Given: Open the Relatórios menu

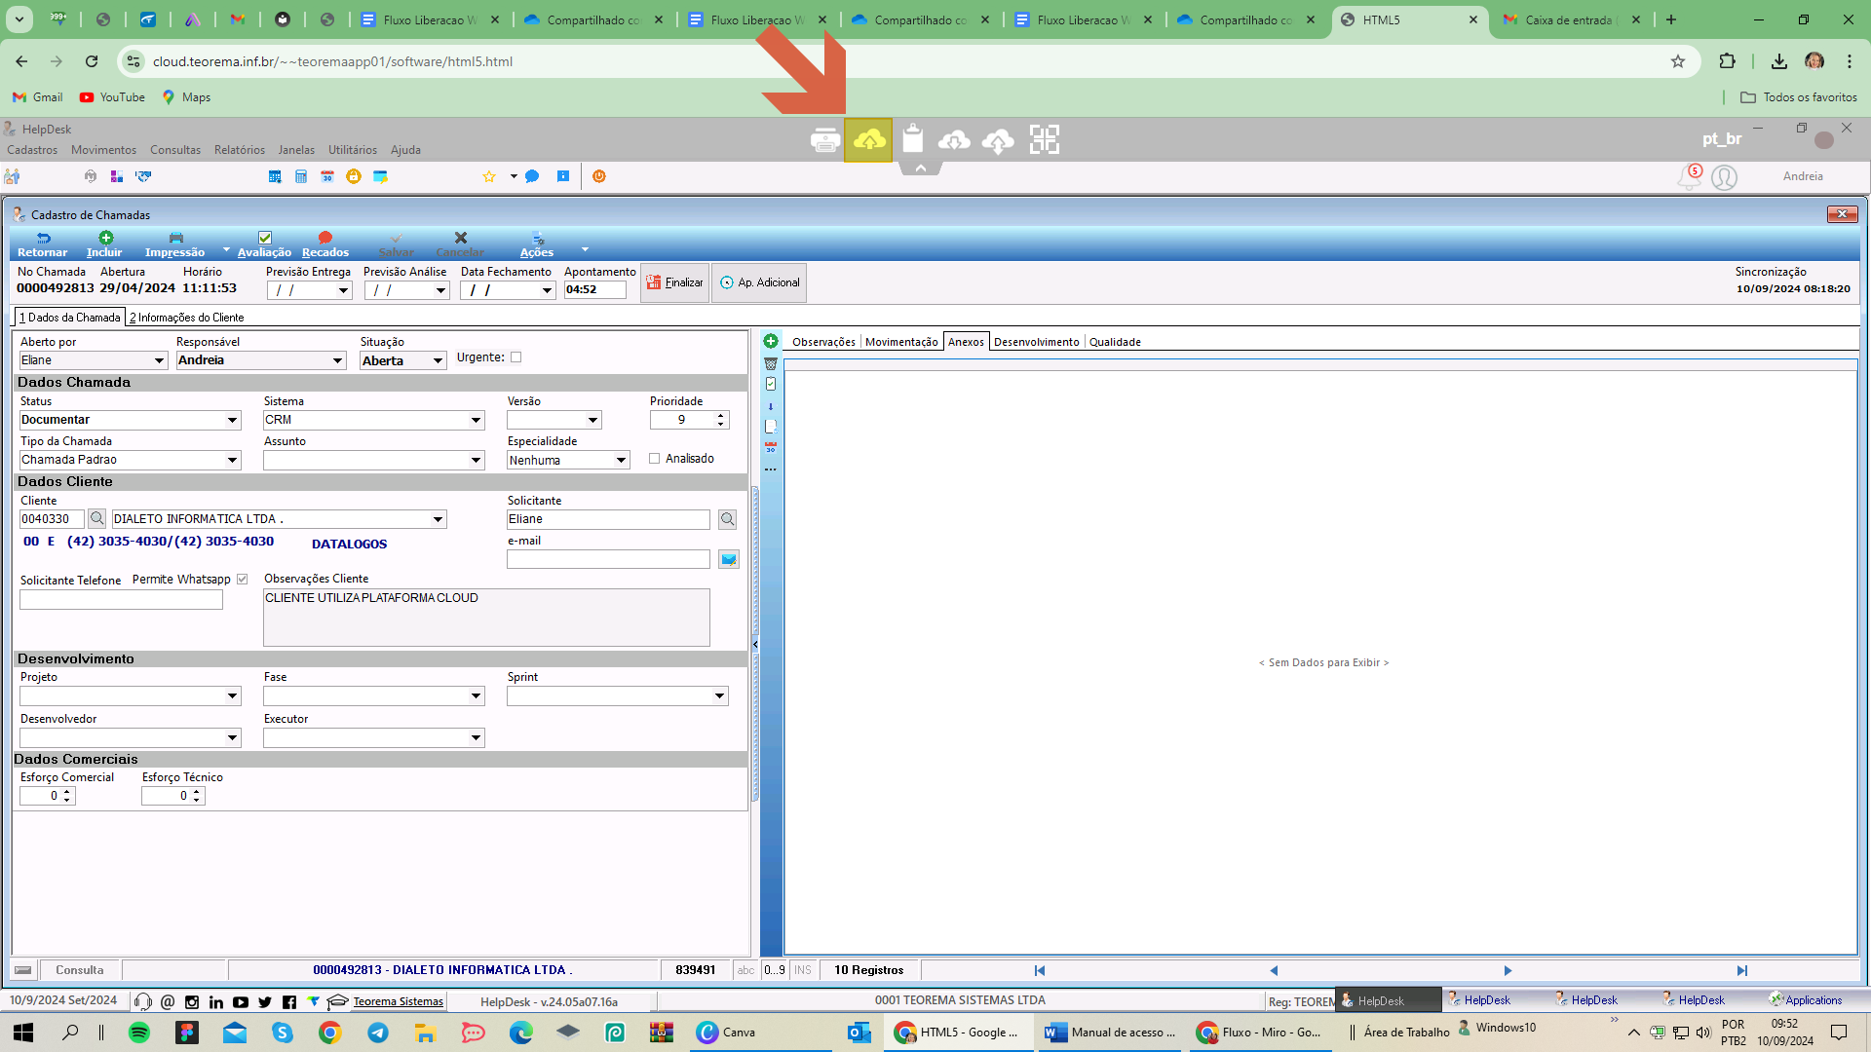Looking at the screenshot, I should pos(240,150).
